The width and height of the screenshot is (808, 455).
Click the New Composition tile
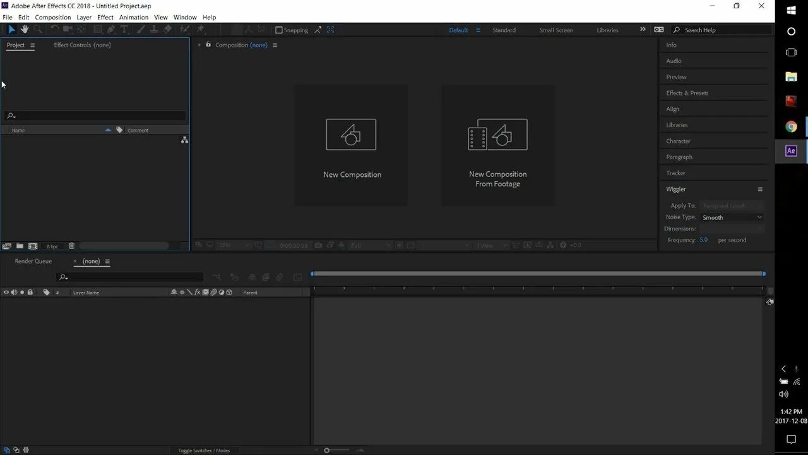(x=351, y=145)
